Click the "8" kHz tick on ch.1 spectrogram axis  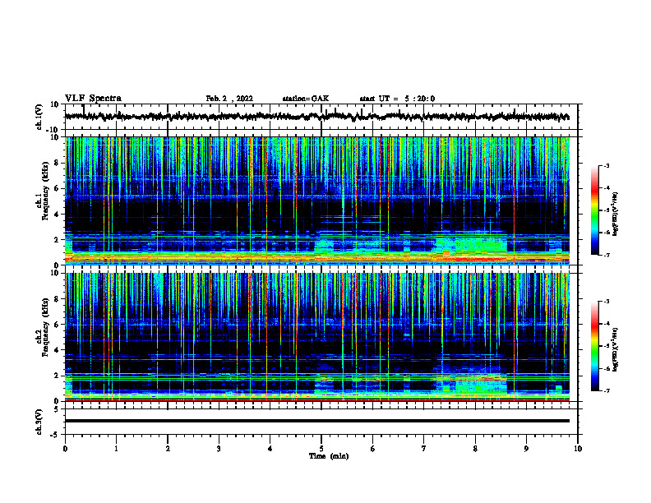pos(58,163)
